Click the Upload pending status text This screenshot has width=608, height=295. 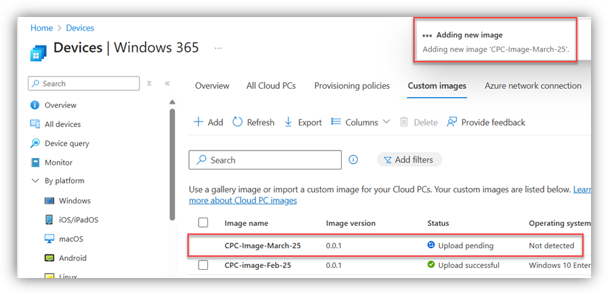coord(466,245)
